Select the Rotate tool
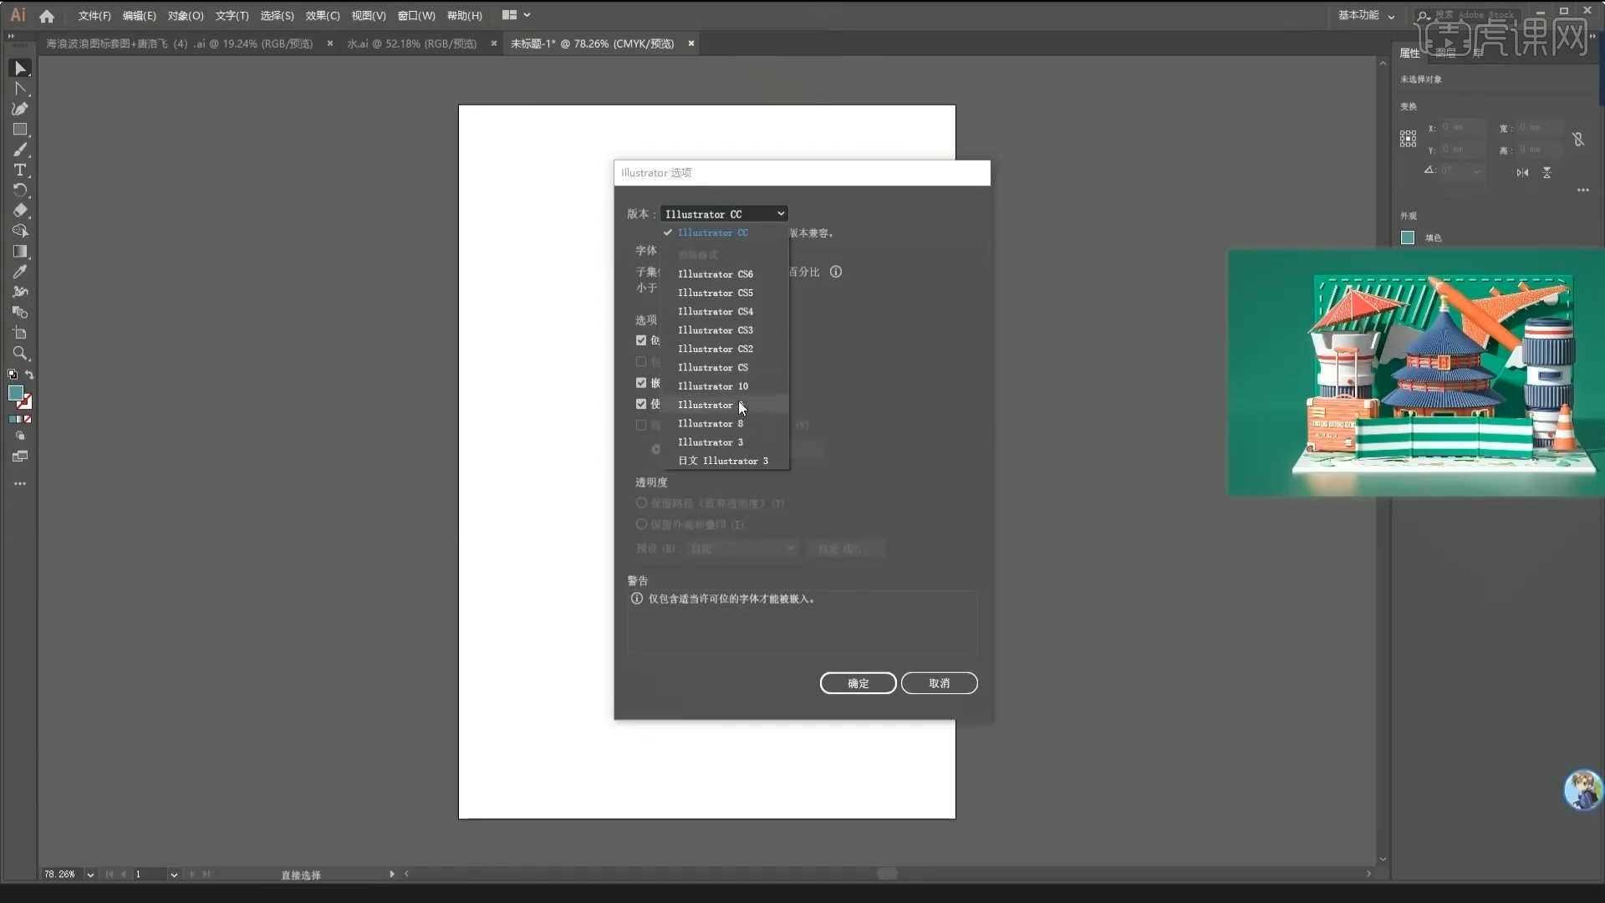Image resolution: width=1605 pixels, height=903 pixels. 20,191
